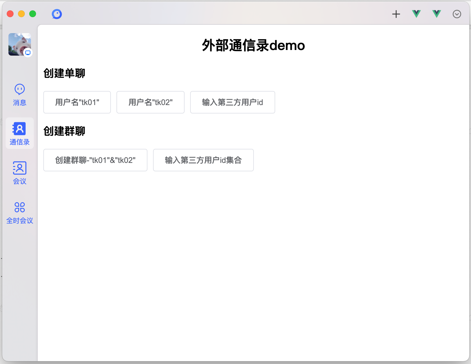This screenshot has width=471, height=364.
Task: Click the status badge on the avatar
Action: (x=28, y=53)
